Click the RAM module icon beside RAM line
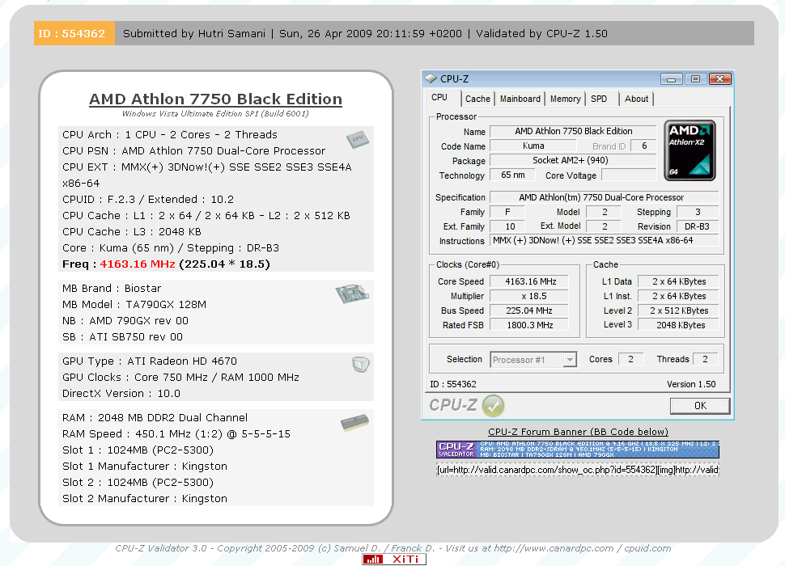This screenshot has width=785, height=566. tap(354, 423)
